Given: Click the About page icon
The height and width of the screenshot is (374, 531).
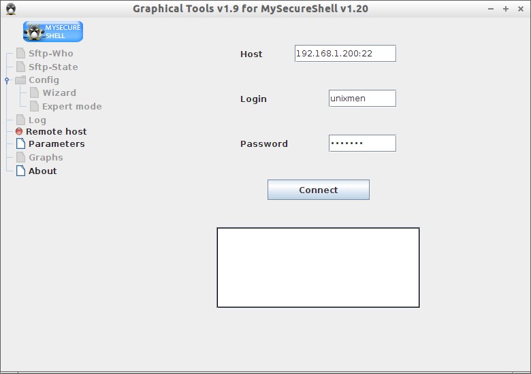Looking at the screenshot, I should tap(20, 171).
